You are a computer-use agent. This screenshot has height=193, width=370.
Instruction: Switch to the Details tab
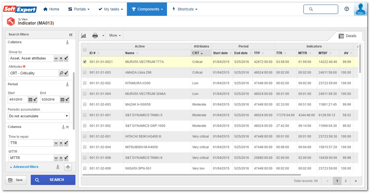tap(347, 36)
